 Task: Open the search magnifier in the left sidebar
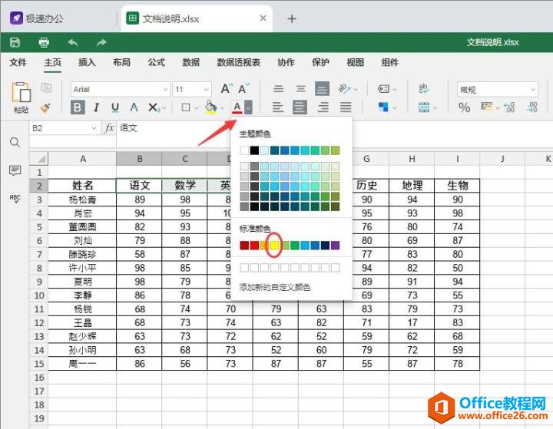(x=15, y=143)
